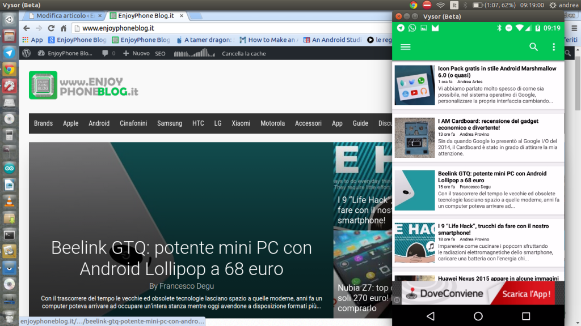Image resolution: width=581 pixels, height=326 pixels.
Task: Open the HTC menu item
Action: coord(198,123)
